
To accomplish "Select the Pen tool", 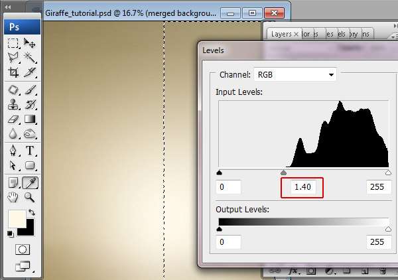I will 13,151.
